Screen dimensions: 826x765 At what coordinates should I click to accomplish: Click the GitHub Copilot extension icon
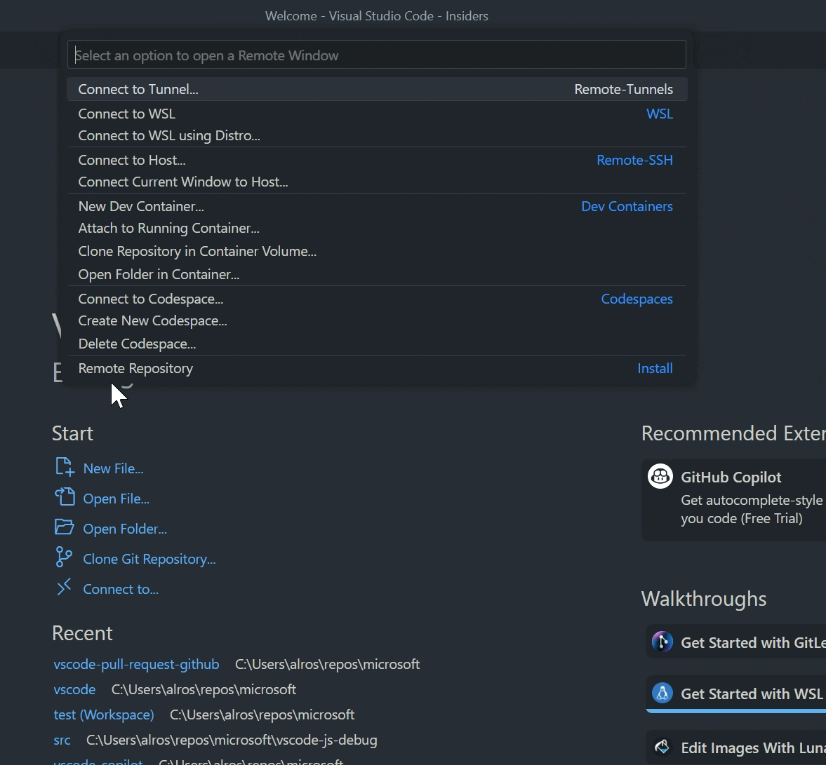(660, 476)
